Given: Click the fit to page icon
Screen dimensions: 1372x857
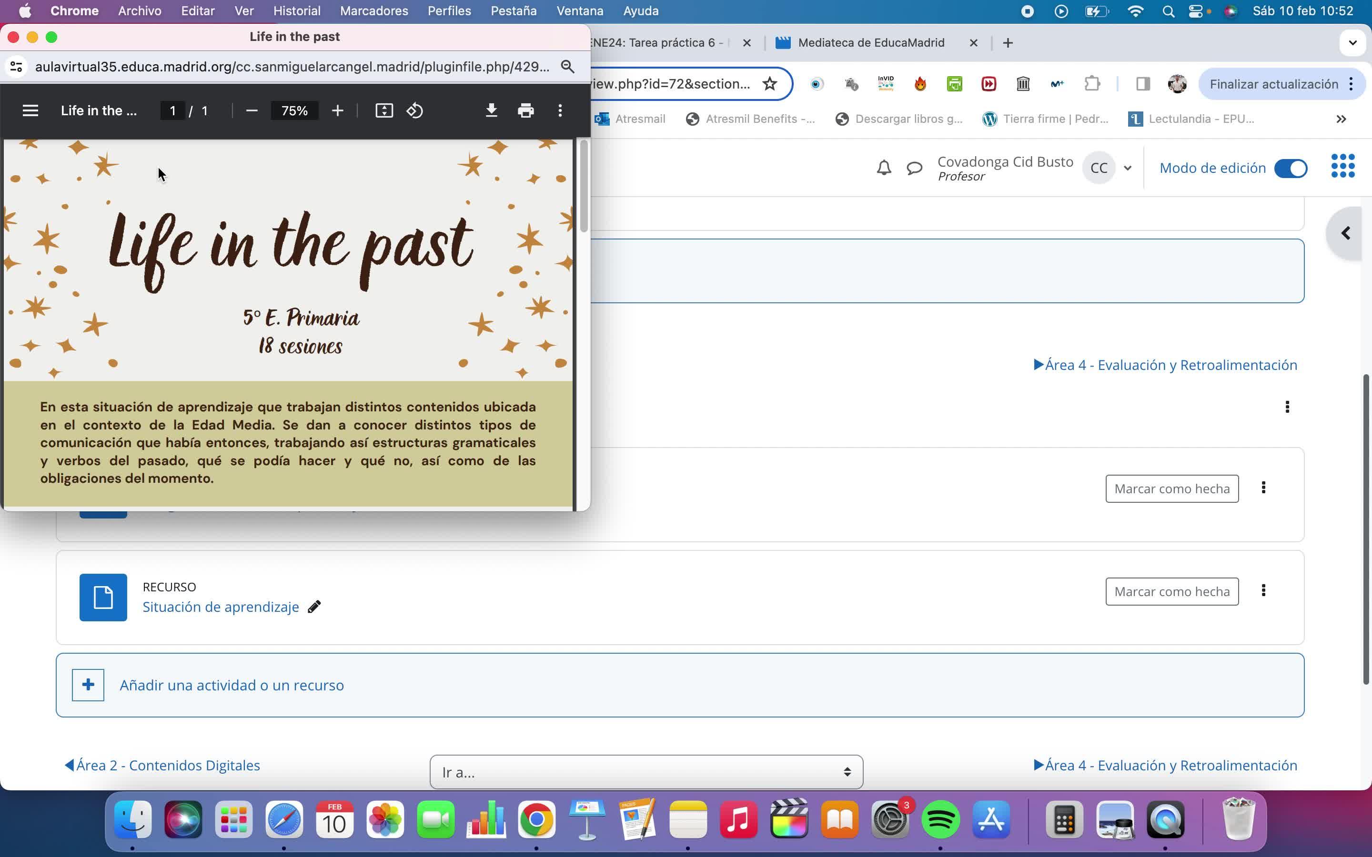Looking at the screenshot, I should (384, 110).
